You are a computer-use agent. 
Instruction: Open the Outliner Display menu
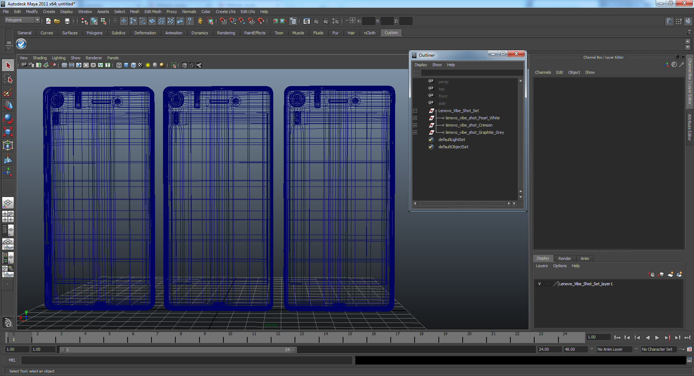pos(421,65)
